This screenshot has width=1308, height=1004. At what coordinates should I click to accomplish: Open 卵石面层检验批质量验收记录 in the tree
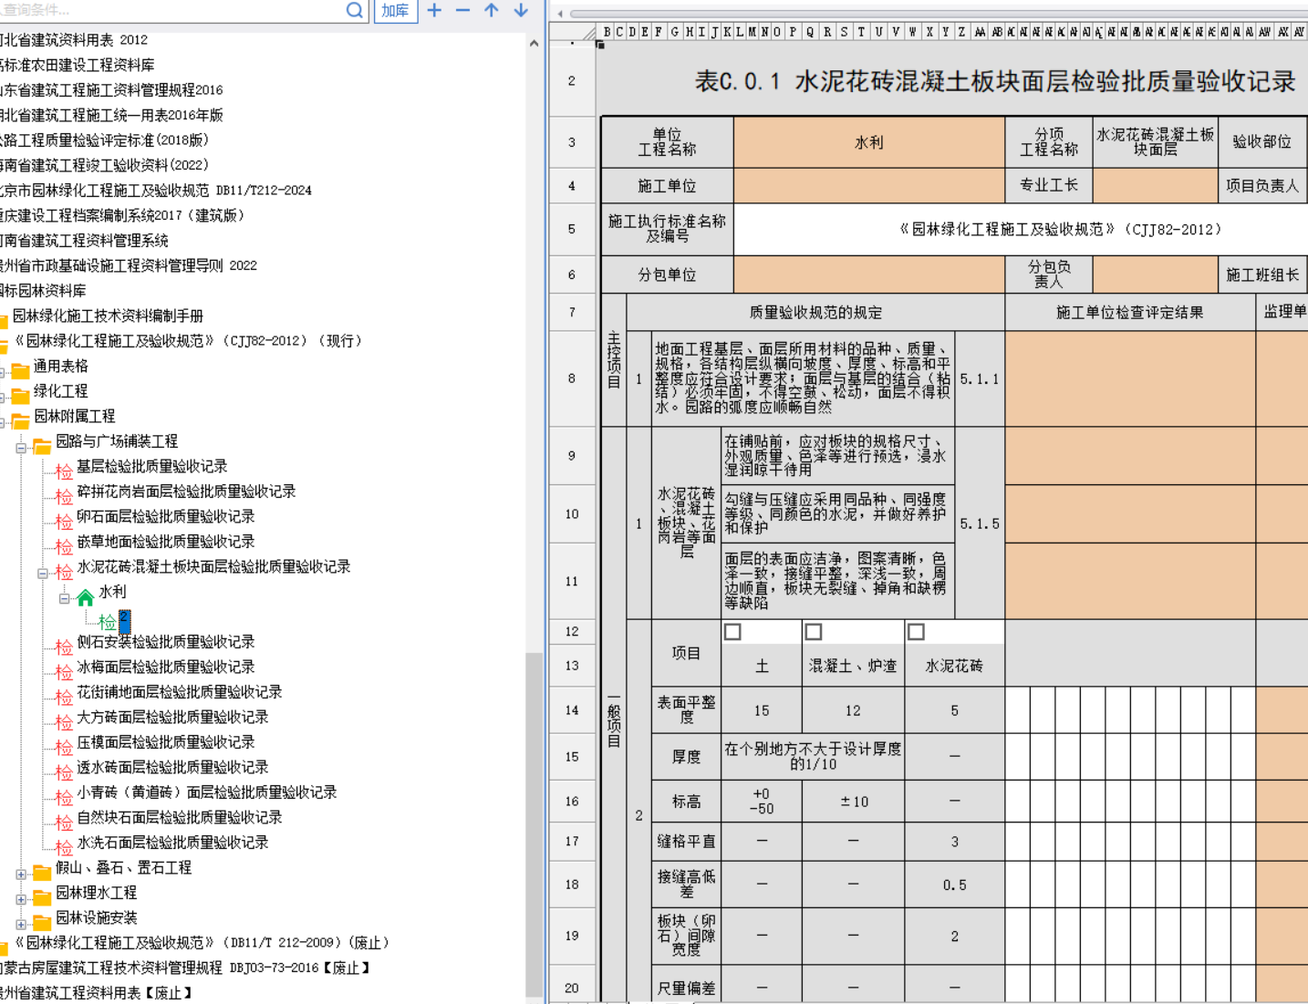(x=165, y=516)
